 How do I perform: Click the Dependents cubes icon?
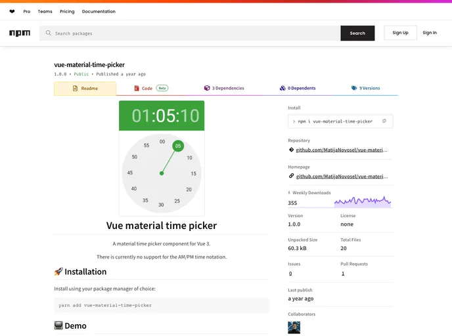pos(282,88)
